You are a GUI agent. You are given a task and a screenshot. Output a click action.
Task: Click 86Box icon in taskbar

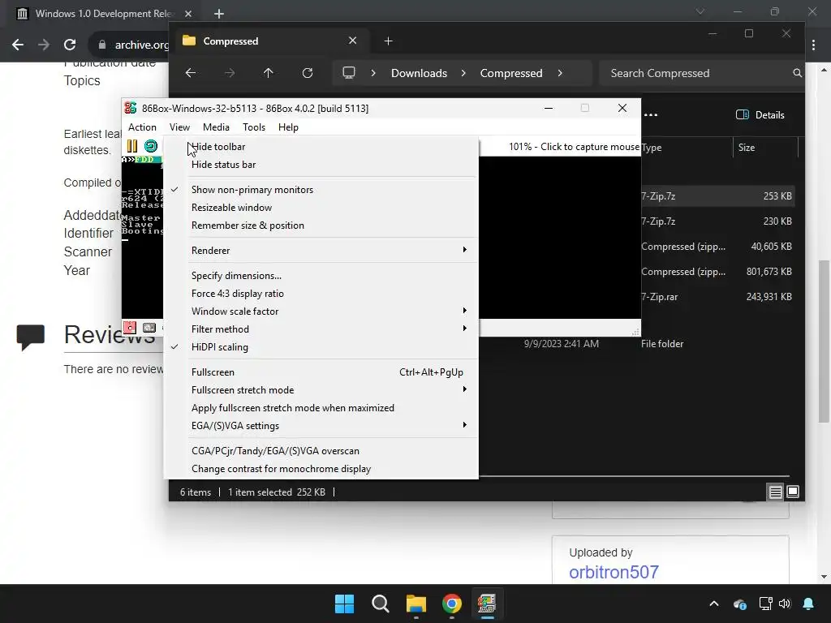(x=487, y=604)
